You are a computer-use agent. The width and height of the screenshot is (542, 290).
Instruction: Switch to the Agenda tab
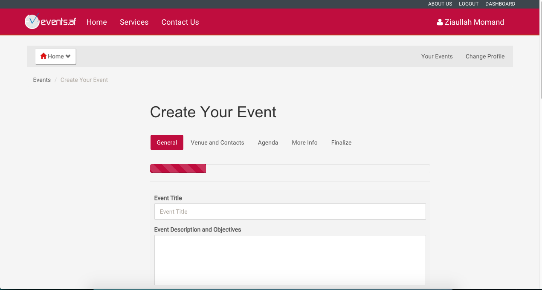coord(268,142)
